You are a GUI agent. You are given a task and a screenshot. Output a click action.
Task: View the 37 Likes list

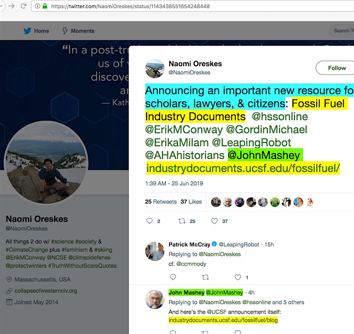[191, 202]
